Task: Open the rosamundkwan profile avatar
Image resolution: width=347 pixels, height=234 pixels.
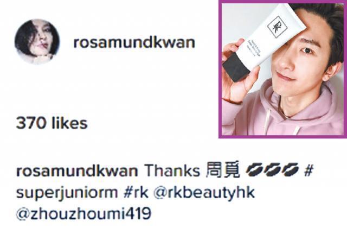Action: tap(37, 42)
